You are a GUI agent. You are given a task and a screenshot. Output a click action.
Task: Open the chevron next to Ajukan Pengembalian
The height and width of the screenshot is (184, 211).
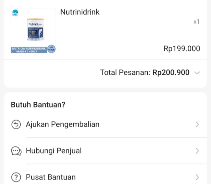point(197,125)
